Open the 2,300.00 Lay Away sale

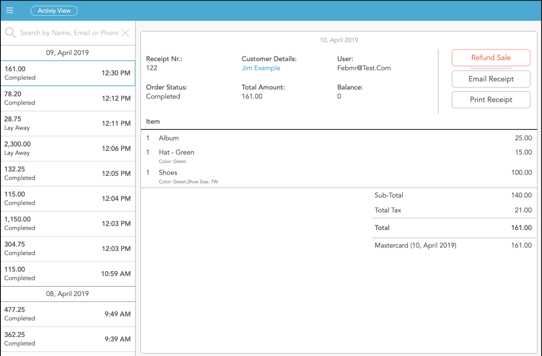(x=68, y=148)
